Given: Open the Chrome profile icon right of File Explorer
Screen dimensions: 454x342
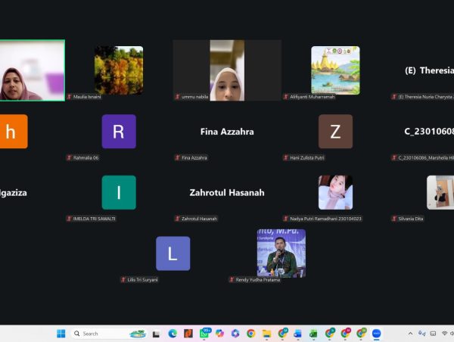Looking at the screenshot, I should [282, 334].
